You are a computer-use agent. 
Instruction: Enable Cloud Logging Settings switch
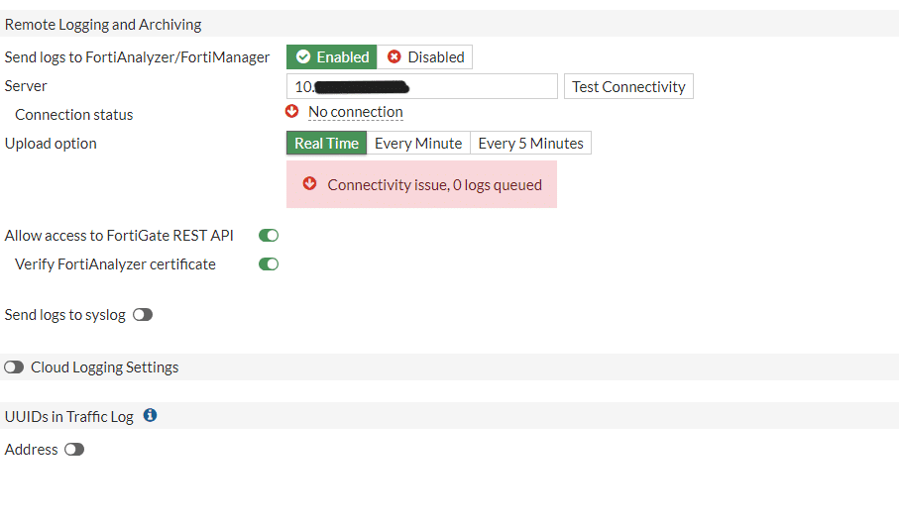(14, 367)
